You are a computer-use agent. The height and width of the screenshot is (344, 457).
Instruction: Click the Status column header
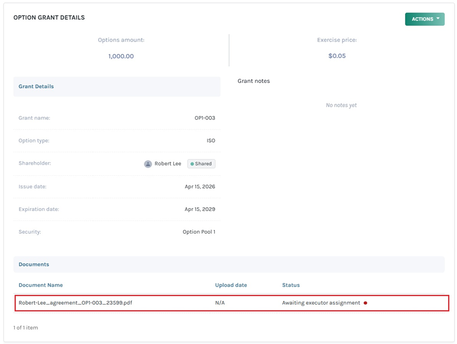pos(291,285)
